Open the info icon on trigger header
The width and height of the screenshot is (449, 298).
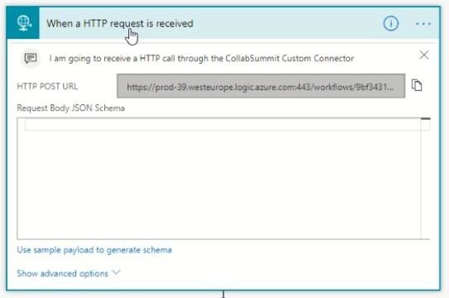(x=391, y=23)
